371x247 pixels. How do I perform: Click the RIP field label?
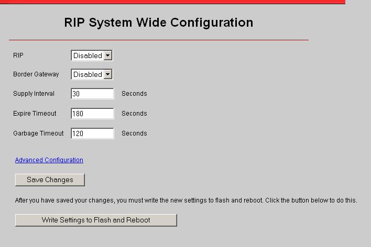[18, 55]
